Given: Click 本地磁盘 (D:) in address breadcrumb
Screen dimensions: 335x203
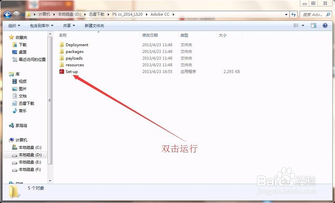Looking at the screenshot, I should pos(69,14).
